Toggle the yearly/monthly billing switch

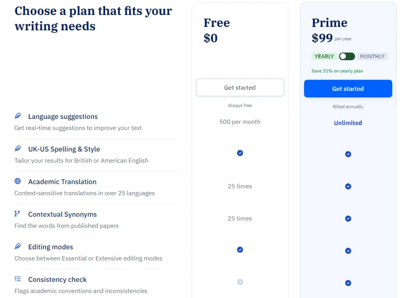coord(347,56)
